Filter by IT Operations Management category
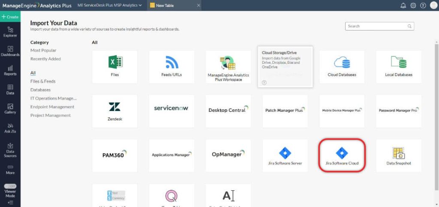The image size is (439, 207). 54,98
